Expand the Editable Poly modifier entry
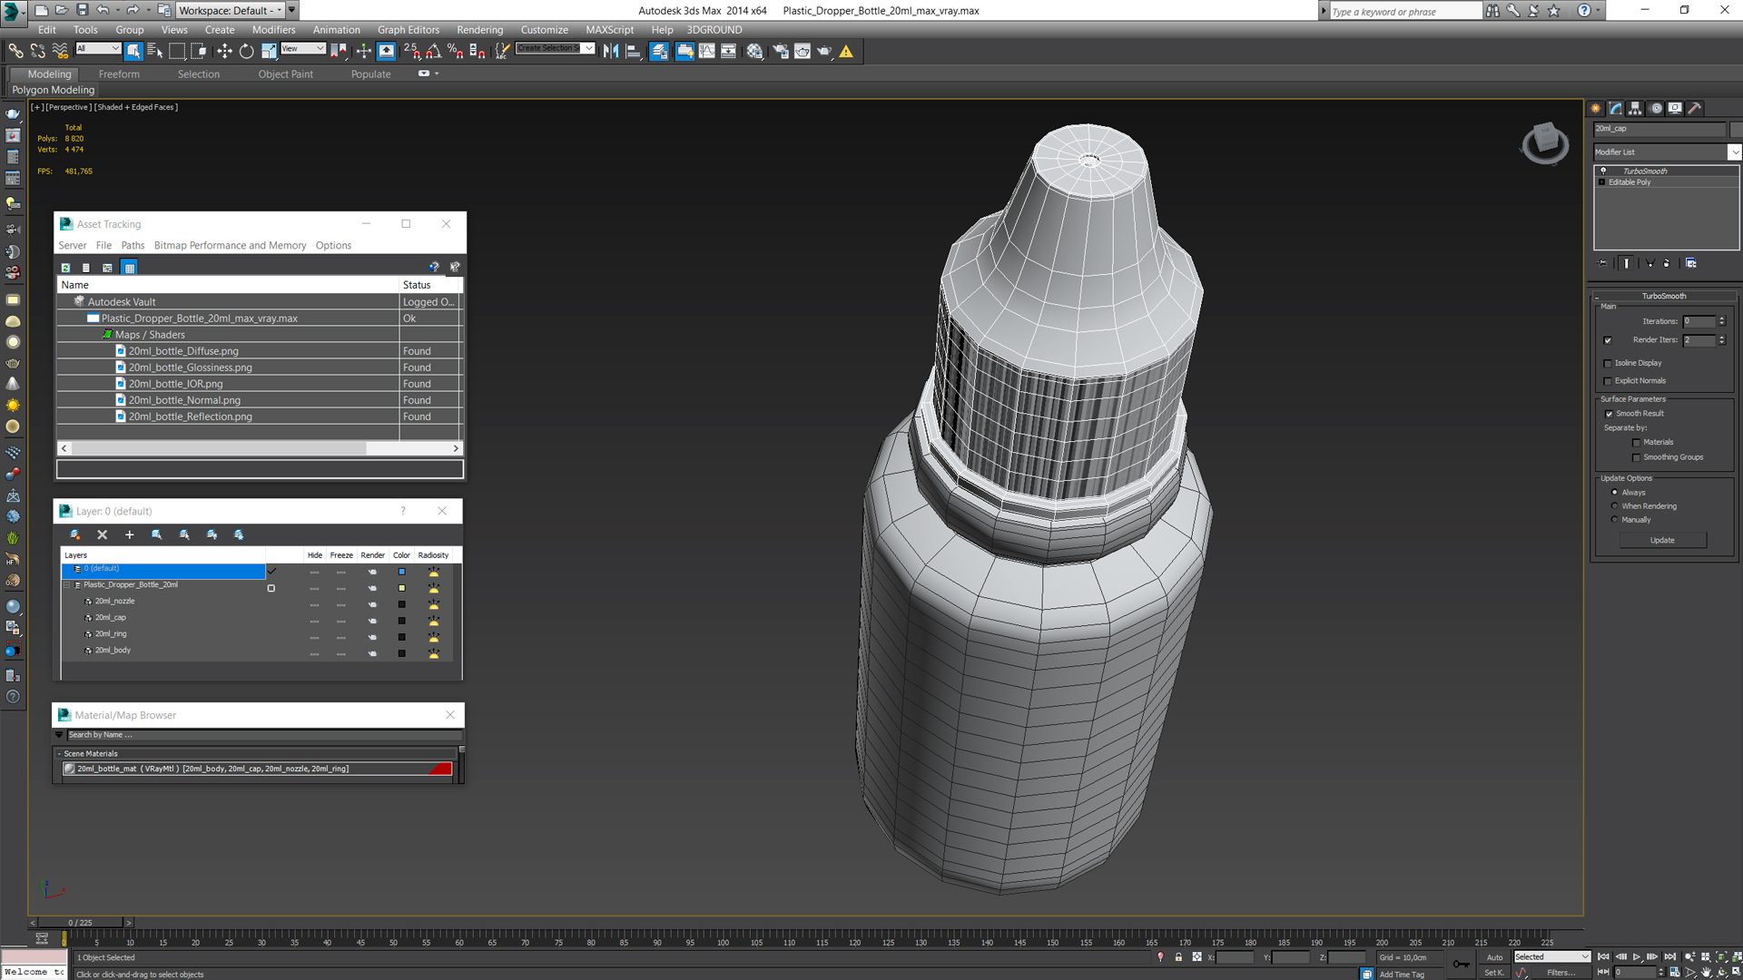1743x980 pixels. (x=1602, y=182)
